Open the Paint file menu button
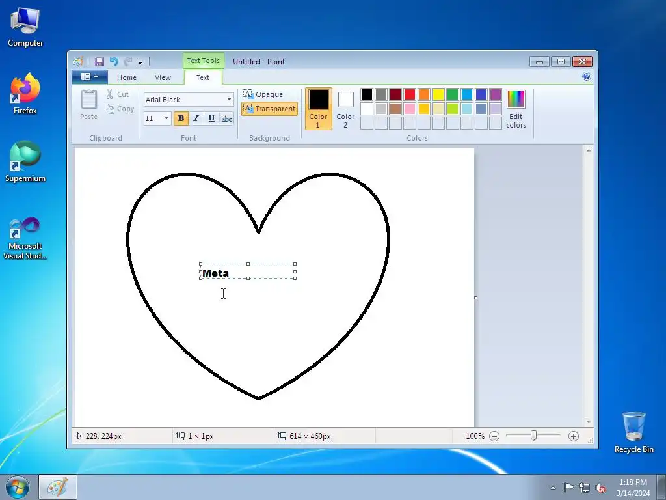Viewport: 666px width, 500px height. click(x=90, y=77)
